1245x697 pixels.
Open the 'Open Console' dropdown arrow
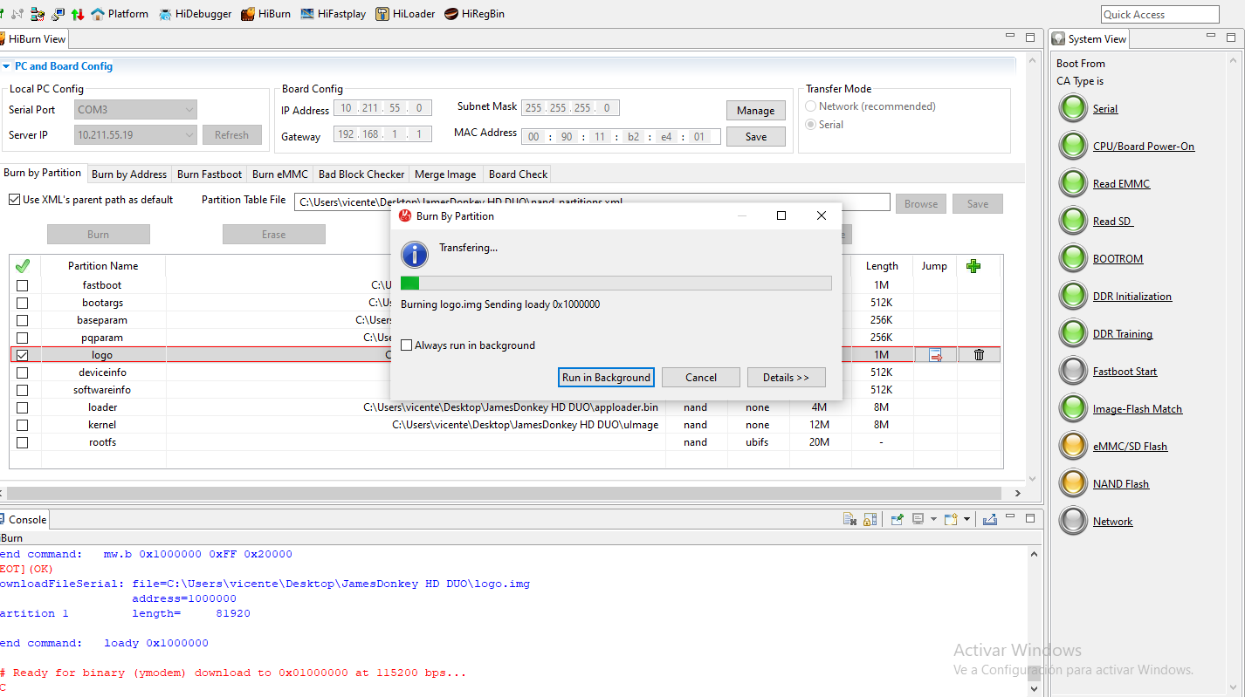click(x=966, y=520)
